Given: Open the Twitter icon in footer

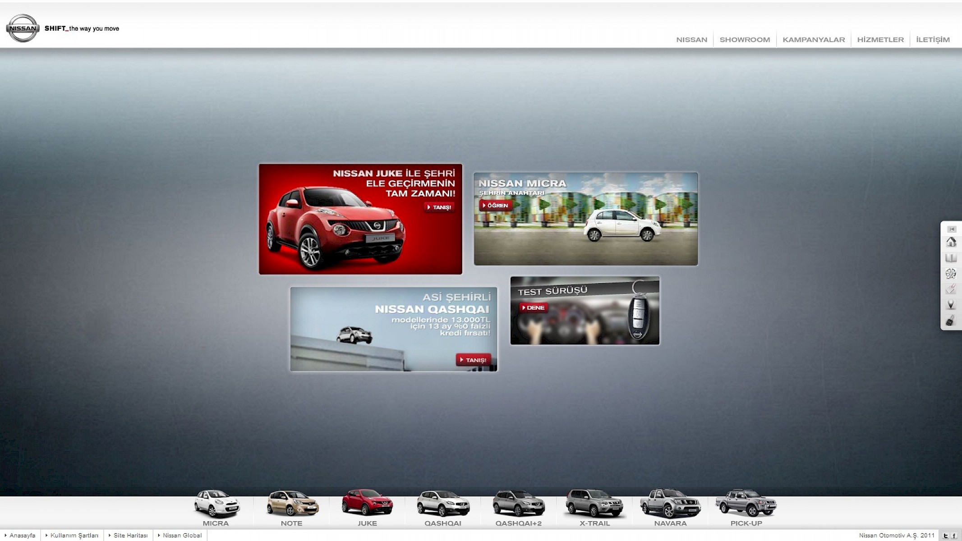Looking at the screenshot, I should 946,536.
